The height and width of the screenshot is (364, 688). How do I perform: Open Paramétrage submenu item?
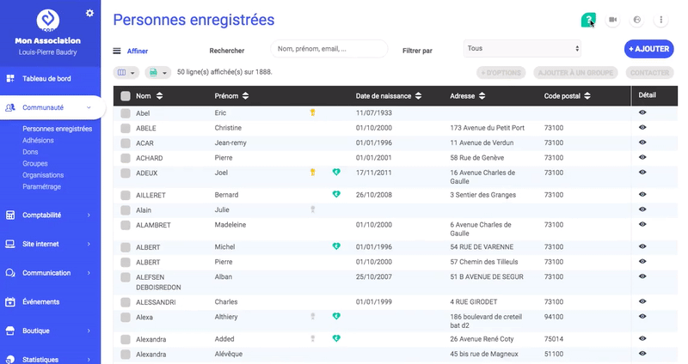pos(41,186)
